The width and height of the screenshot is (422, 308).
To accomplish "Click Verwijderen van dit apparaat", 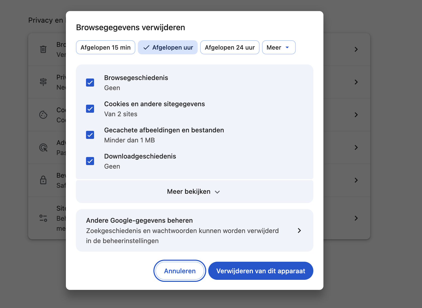I will [261, 271].
